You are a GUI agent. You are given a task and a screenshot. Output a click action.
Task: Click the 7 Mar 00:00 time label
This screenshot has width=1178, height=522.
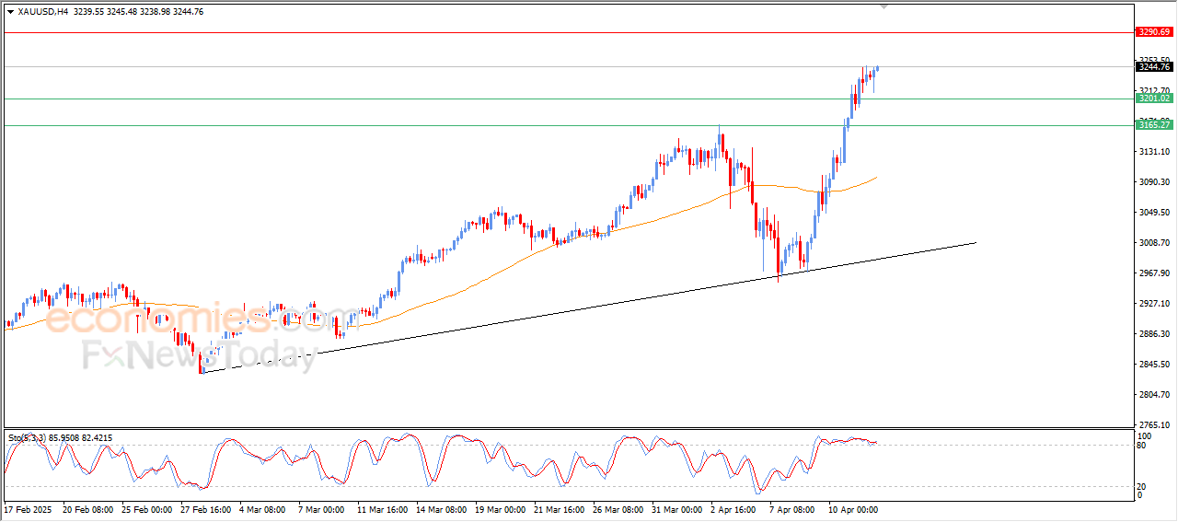point(322,509)
